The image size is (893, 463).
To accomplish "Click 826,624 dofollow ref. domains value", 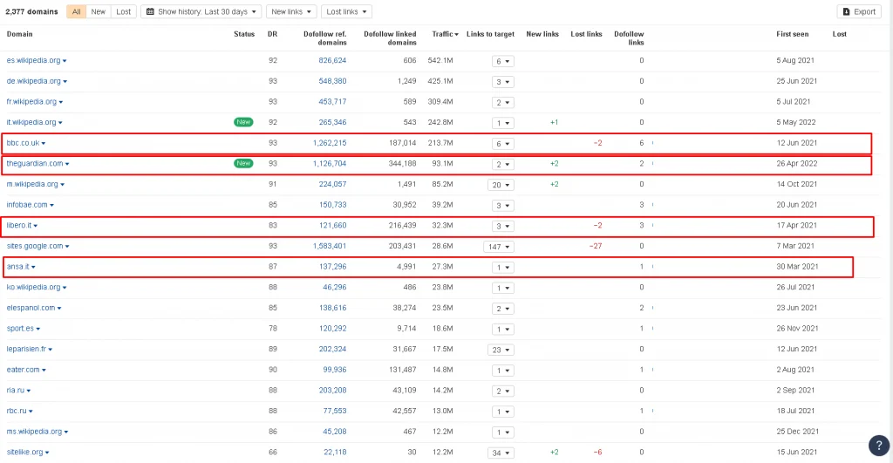I will tap(332, 60).
